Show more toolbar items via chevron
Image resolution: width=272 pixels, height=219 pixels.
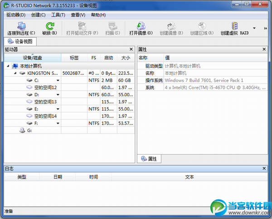tap(265, 29)
